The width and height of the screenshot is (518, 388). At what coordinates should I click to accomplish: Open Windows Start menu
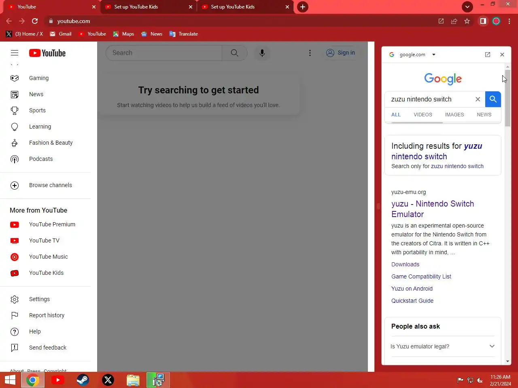[x=10, y=380]
